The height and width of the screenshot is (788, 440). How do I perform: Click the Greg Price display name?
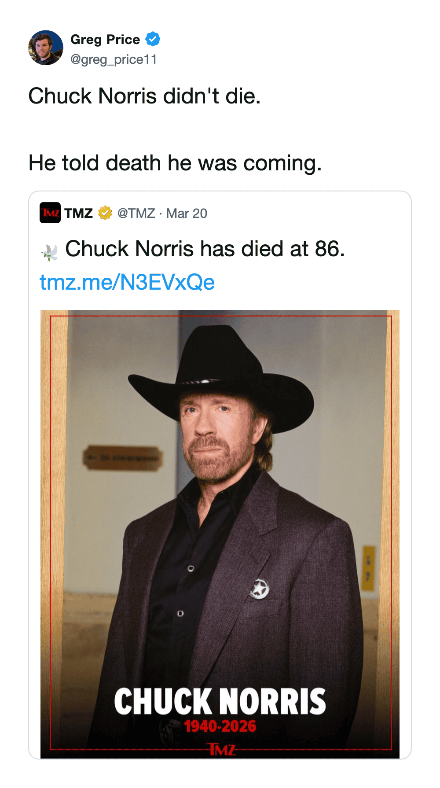pyautogui.click(x=105, y=40)
